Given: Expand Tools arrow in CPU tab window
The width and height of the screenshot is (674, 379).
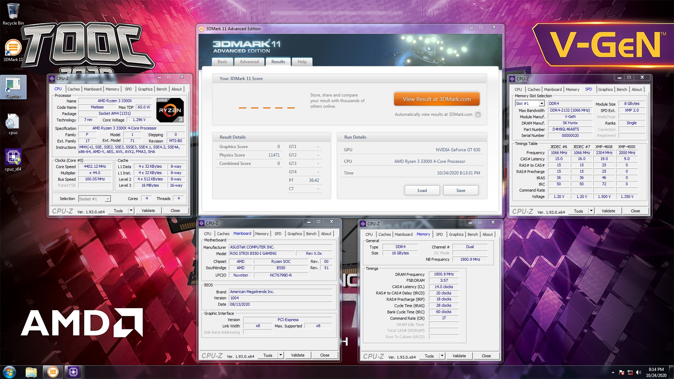Looking at the screenshot, I should click(131, 211).
